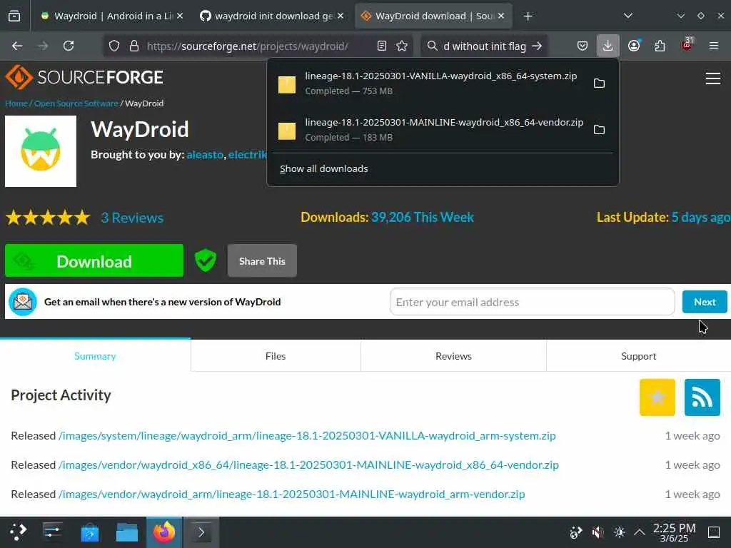Open SourceForge site hamburger menu
The image size is (731, 548).
(x=713, y=78)
